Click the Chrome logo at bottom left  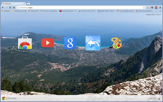(x=9, y=98)
